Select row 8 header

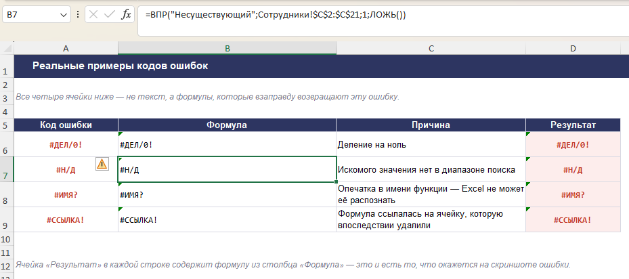pyautogui.click(x=7, y=195)
